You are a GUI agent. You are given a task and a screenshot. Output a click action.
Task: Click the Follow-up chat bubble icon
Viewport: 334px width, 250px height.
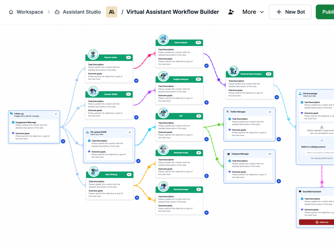pos(11,114)
